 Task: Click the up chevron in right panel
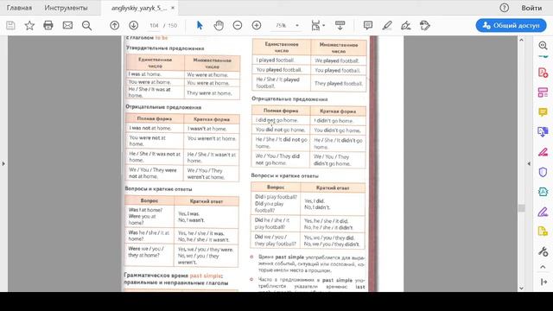tap(543, 267)
